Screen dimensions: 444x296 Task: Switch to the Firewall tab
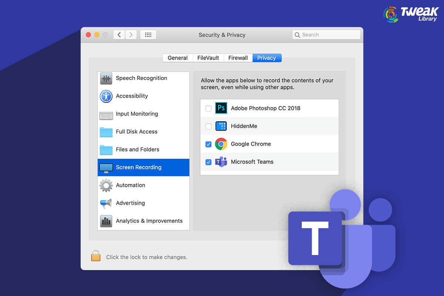pos(238,58)
